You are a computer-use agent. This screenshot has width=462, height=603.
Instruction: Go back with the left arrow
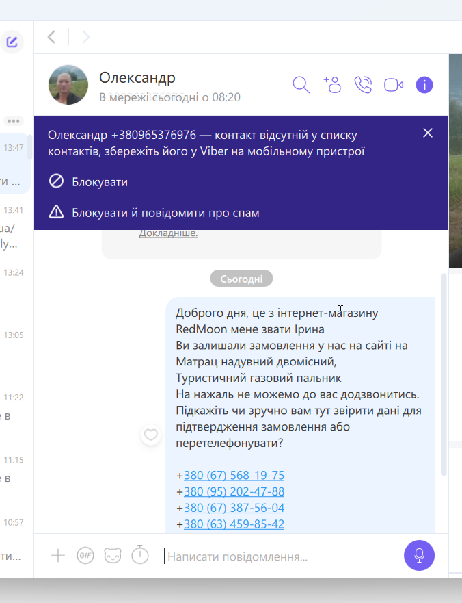(51, 38)
